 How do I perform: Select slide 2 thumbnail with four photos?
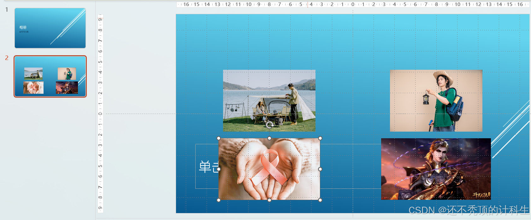click(x=50, y=76)
